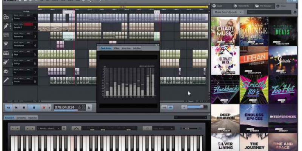The height and width of the screenshot is (151, 302).
Task: Click the volume speaker icon in transport bar
Action: [x=184, y=107]
